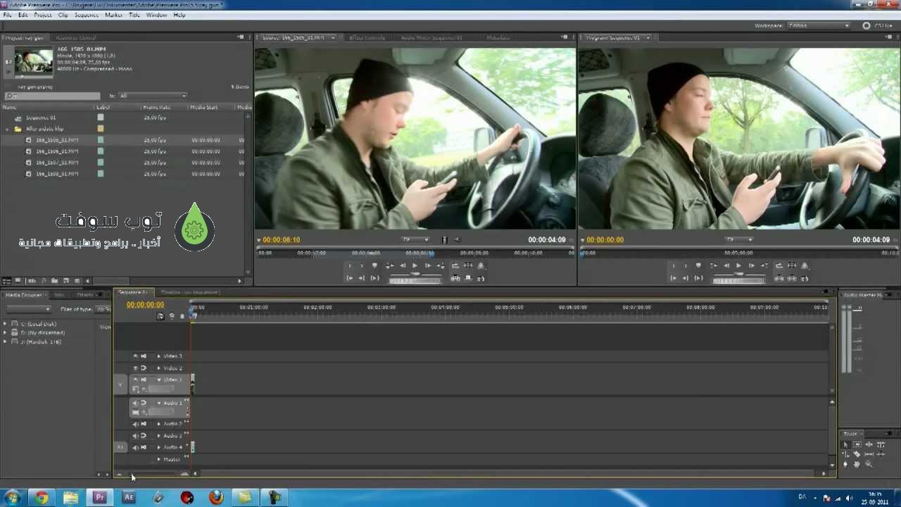Expand the Video 3 track
The width and height of the screenshot is (901, 507).
(158, 356)
